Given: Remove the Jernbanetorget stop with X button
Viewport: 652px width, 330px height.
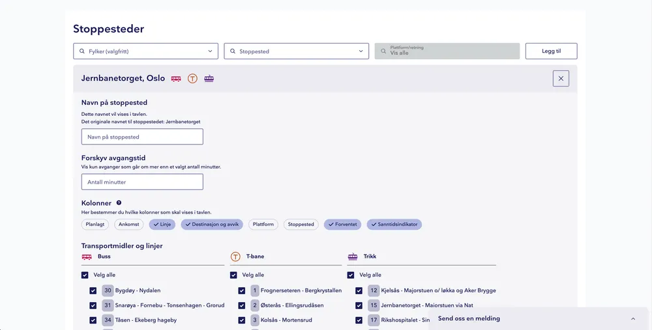Looking at the screenshot, I should (x=561, y=79).
